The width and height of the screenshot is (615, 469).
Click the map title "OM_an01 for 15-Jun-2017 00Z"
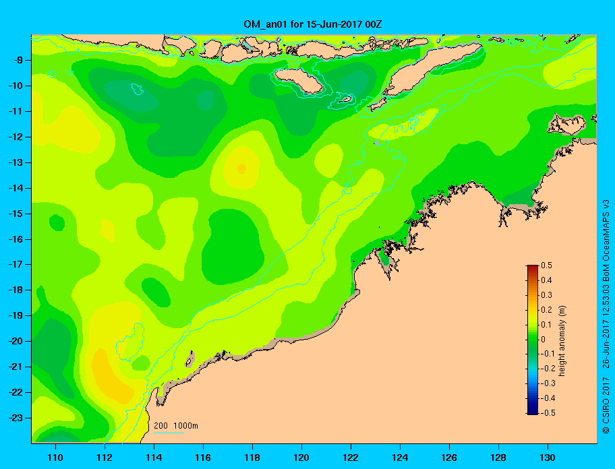(313, 24)
